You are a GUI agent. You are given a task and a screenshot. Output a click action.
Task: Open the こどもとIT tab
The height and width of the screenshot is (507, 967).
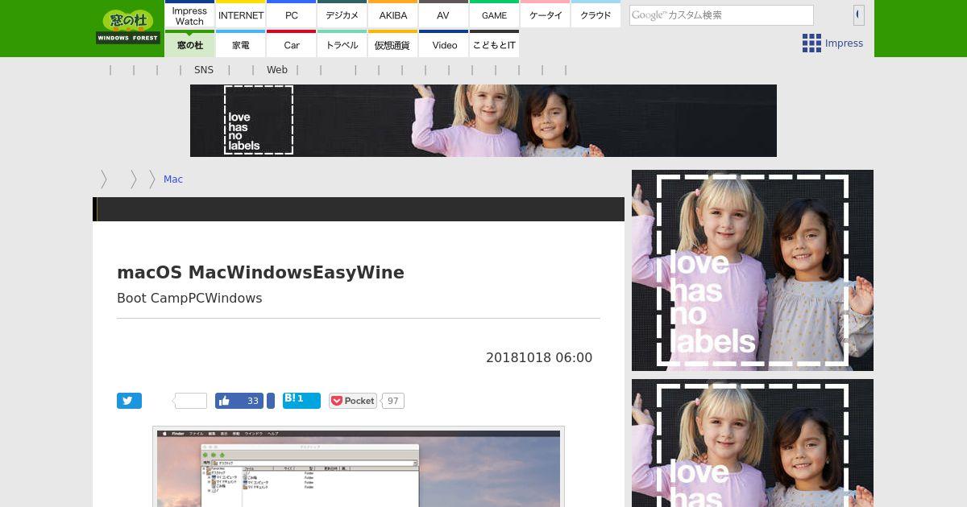point(494,45)
